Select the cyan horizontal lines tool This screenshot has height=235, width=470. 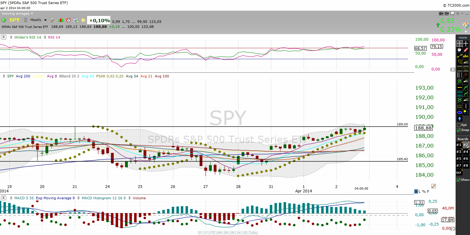coord(459,93)
